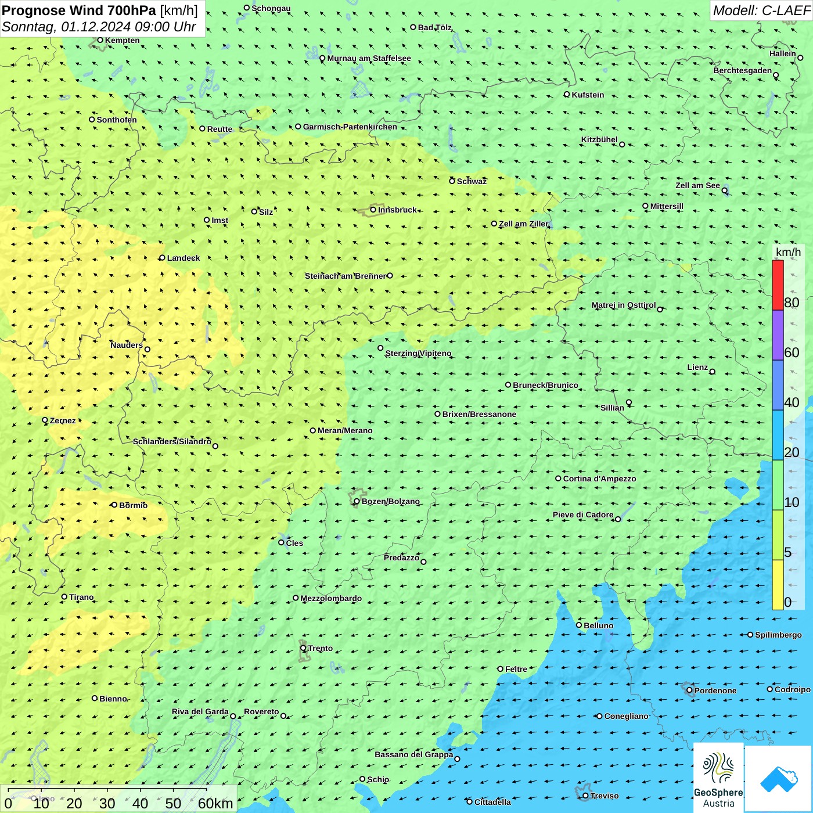Select the Spilimbergo location marker
The width and height of the screenshot is (813, 813).
pos(750,635)
